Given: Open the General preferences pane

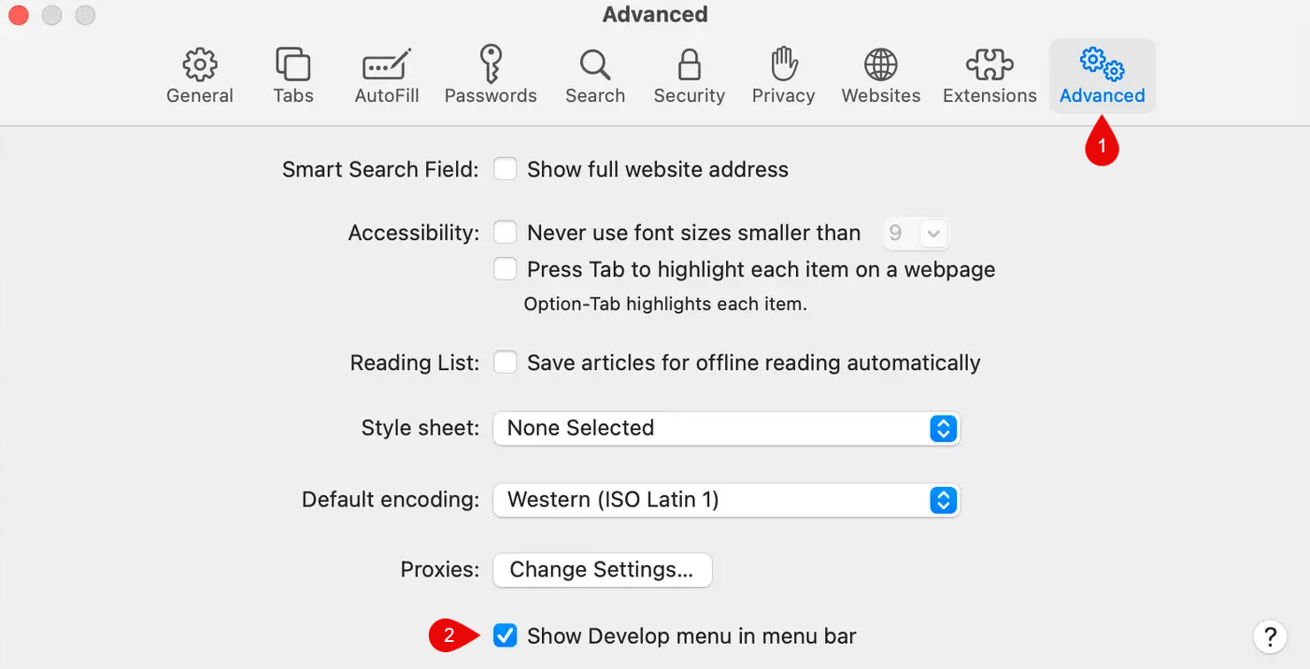Looking at the screenshot, I should tap(200, 77).
